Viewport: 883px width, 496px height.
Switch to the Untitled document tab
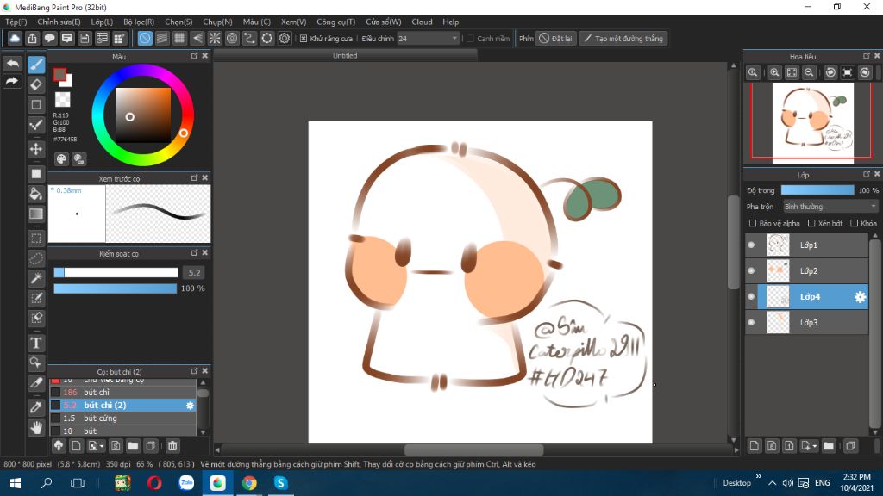pyautogui.click(x=345, y=55)
